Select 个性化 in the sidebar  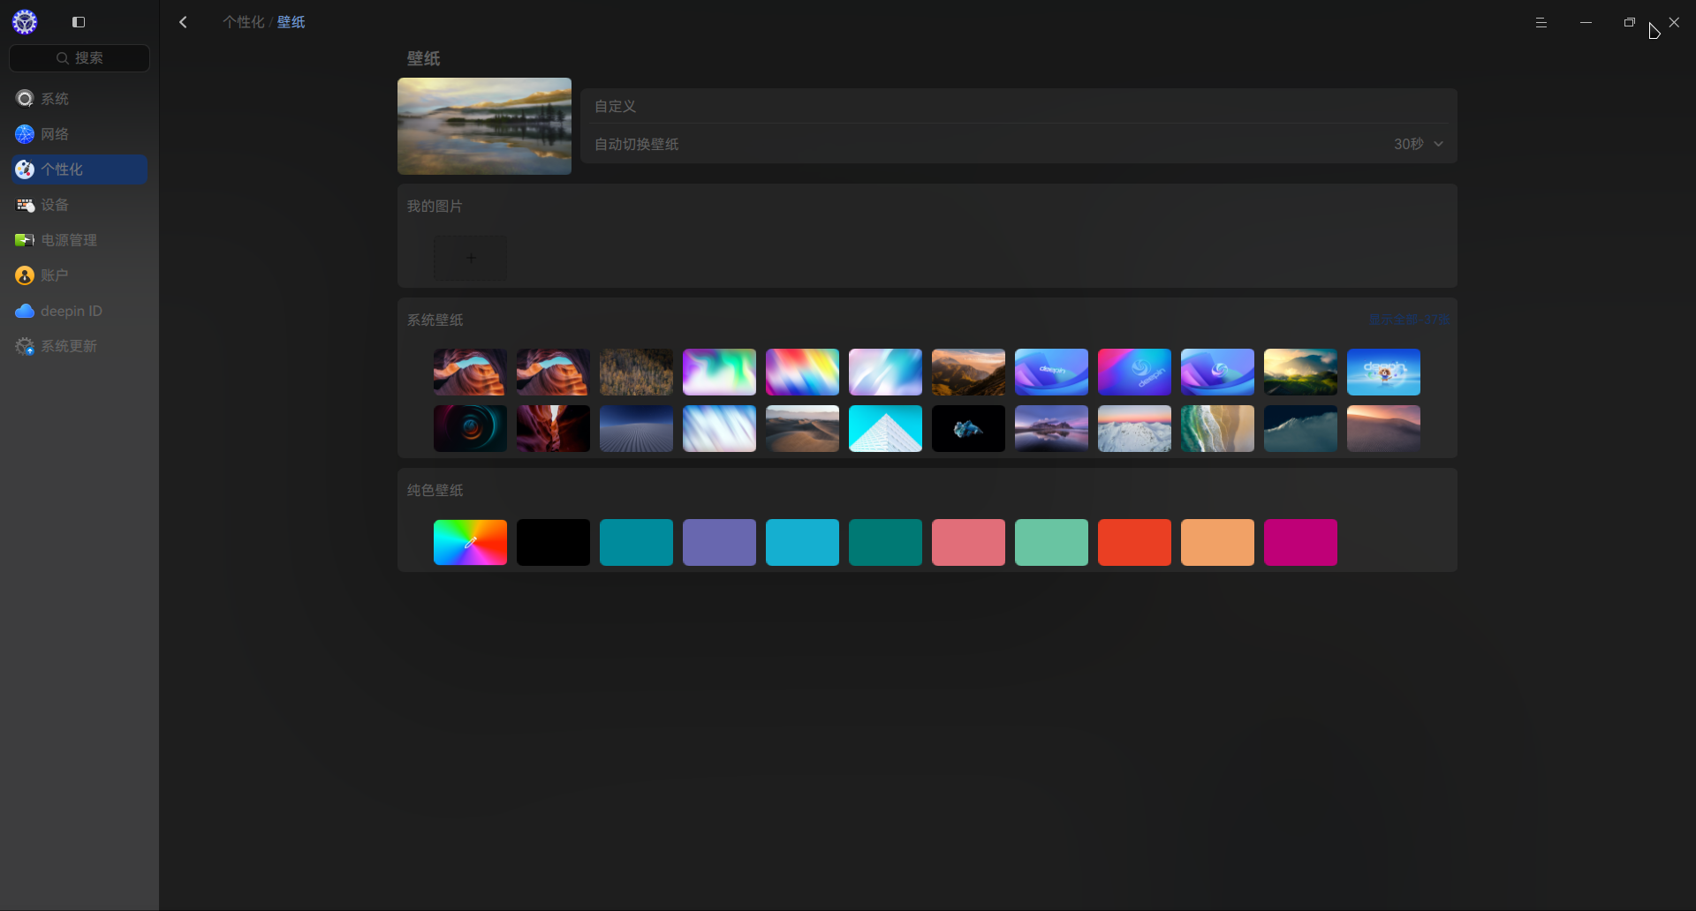[x=79, y=169]
